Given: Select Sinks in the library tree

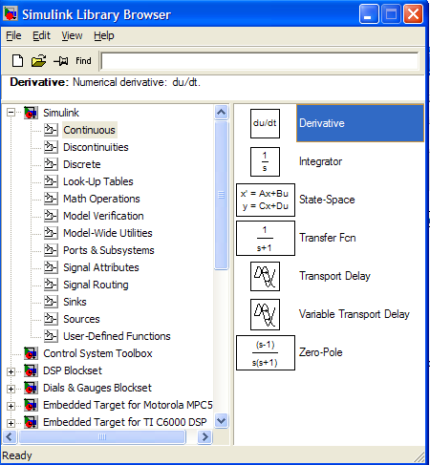Looking at the screenshot, I should (x=75, y=302).
